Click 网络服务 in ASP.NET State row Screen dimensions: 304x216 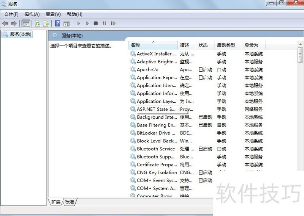tap(253, 109)
